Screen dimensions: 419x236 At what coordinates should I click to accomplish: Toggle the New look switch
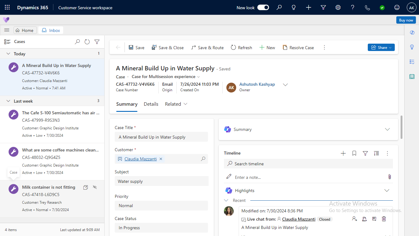point(263,8)
